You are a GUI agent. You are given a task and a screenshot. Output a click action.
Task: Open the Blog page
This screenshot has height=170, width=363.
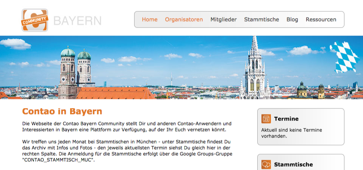pyautogui.click(x=292, y=20)
